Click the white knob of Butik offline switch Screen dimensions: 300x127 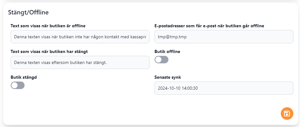tap(158, 60)
